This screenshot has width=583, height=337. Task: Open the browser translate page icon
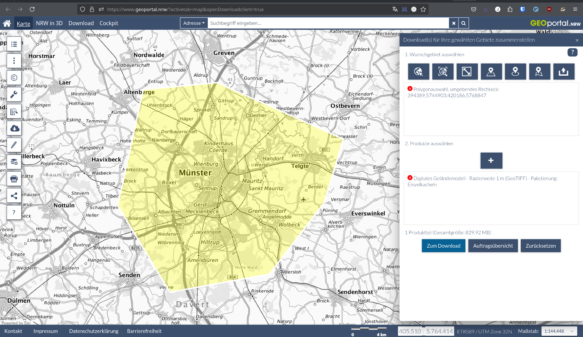[395, 9]
